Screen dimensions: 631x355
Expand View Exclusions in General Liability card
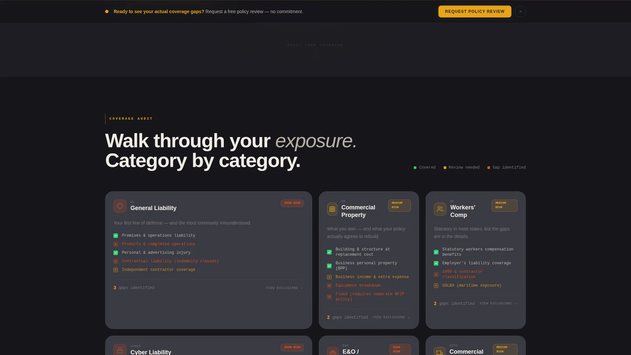click(x=285, y=288)
